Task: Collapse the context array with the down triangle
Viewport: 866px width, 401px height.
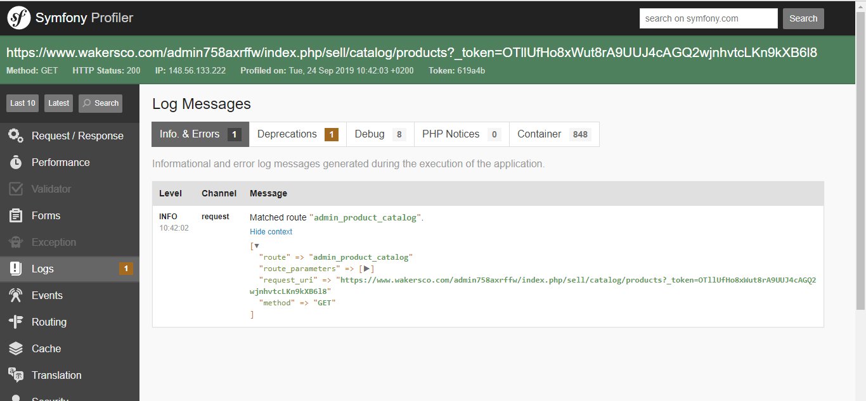Action: pos(257,246)
